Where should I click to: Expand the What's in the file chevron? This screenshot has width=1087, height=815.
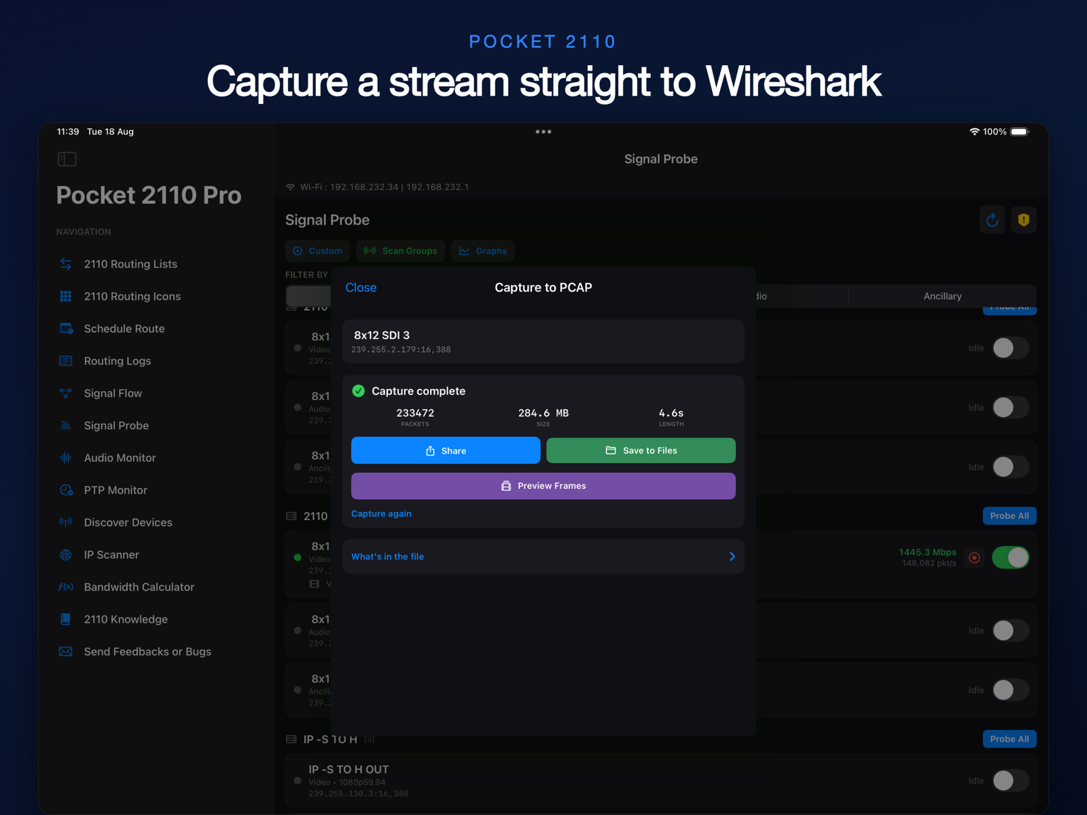pyautogui.click(x=732, y=556)
